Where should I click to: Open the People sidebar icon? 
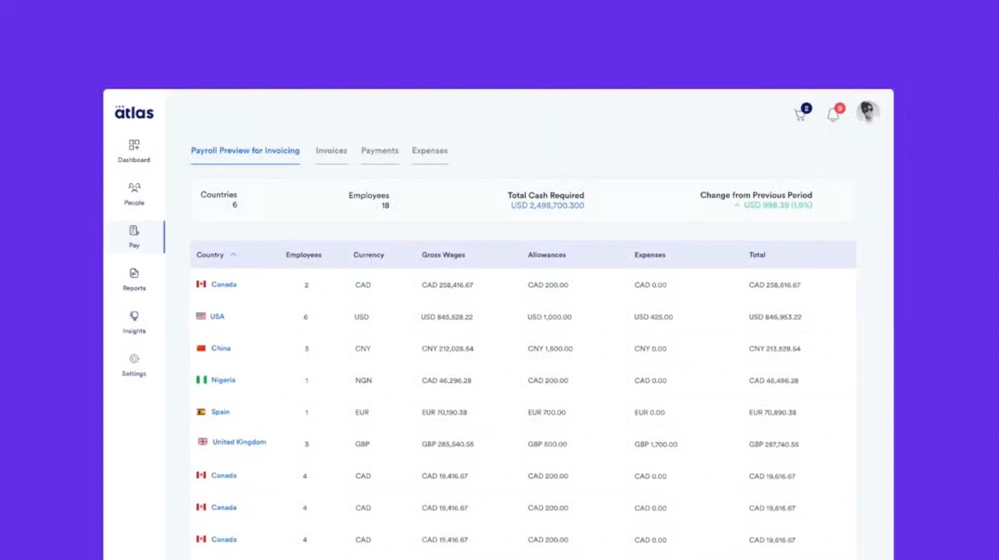[x=134, y=188]
